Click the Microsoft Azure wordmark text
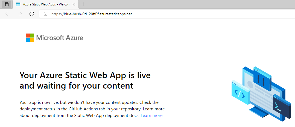The width and height of the screenshot is (295, 127). [x=60, y=38]
